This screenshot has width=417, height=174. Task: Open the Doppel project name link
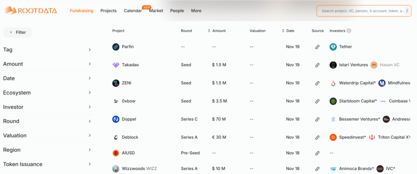pyautogui.click(x=129, y=119)
